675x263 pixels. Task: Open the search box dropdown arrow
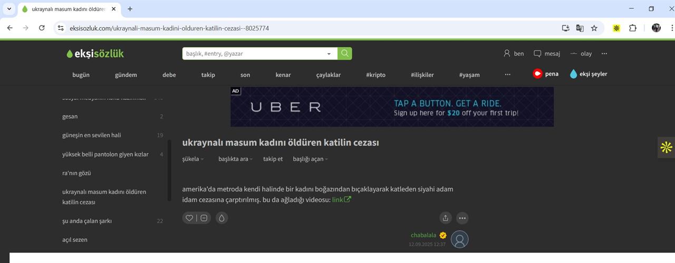pyautogui.click(x=329, y=54)
